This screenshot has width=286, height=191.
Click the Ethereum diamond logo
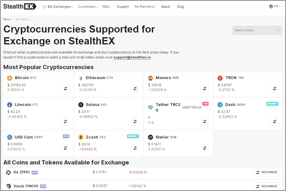click(81, 78)
